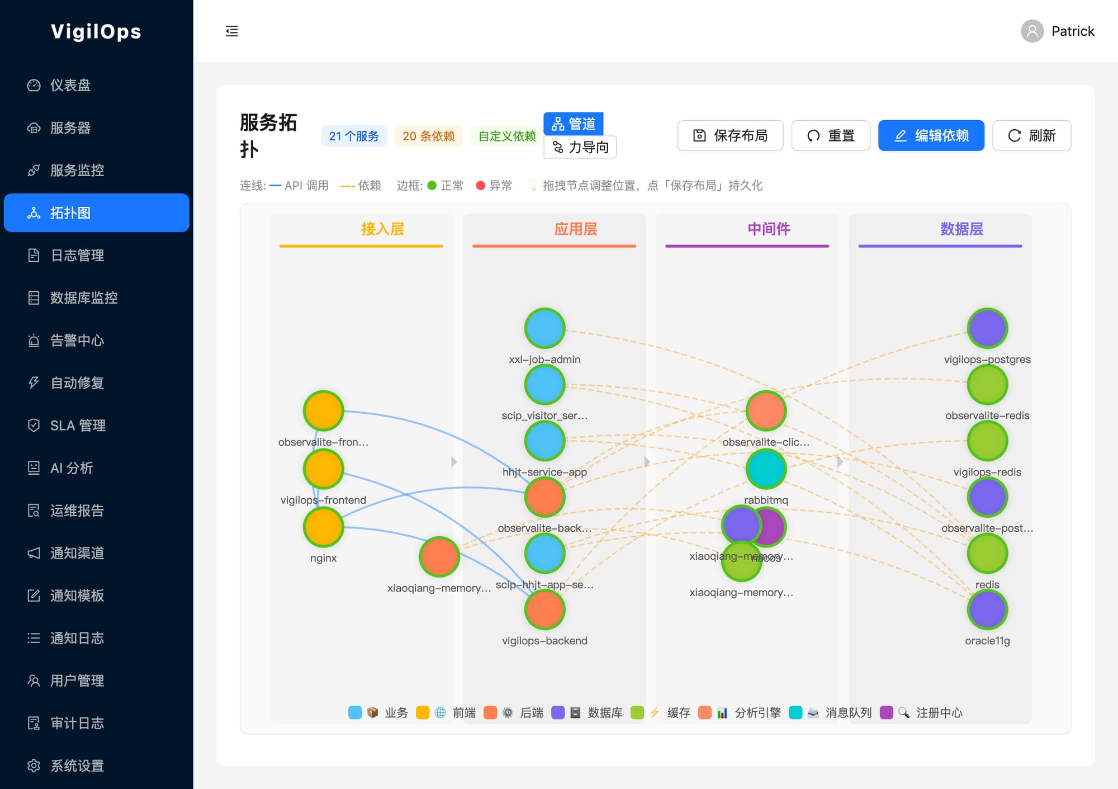
Task: Click the server icon in the sidebar
Action: click(34, 127)
